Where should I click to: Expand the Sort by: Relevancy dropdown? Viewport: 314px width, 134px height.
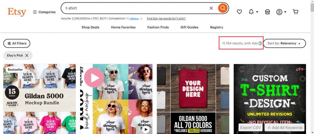click(x=284, y=44)
